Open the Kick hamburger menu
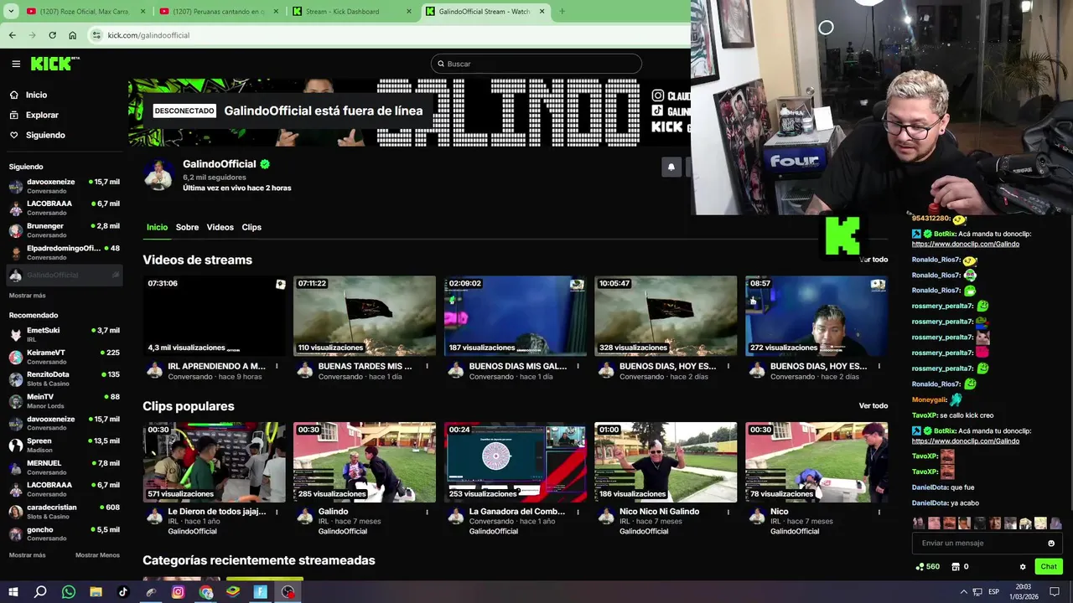This screenshot has width=1073, height=603. click(x=16, y=64)
